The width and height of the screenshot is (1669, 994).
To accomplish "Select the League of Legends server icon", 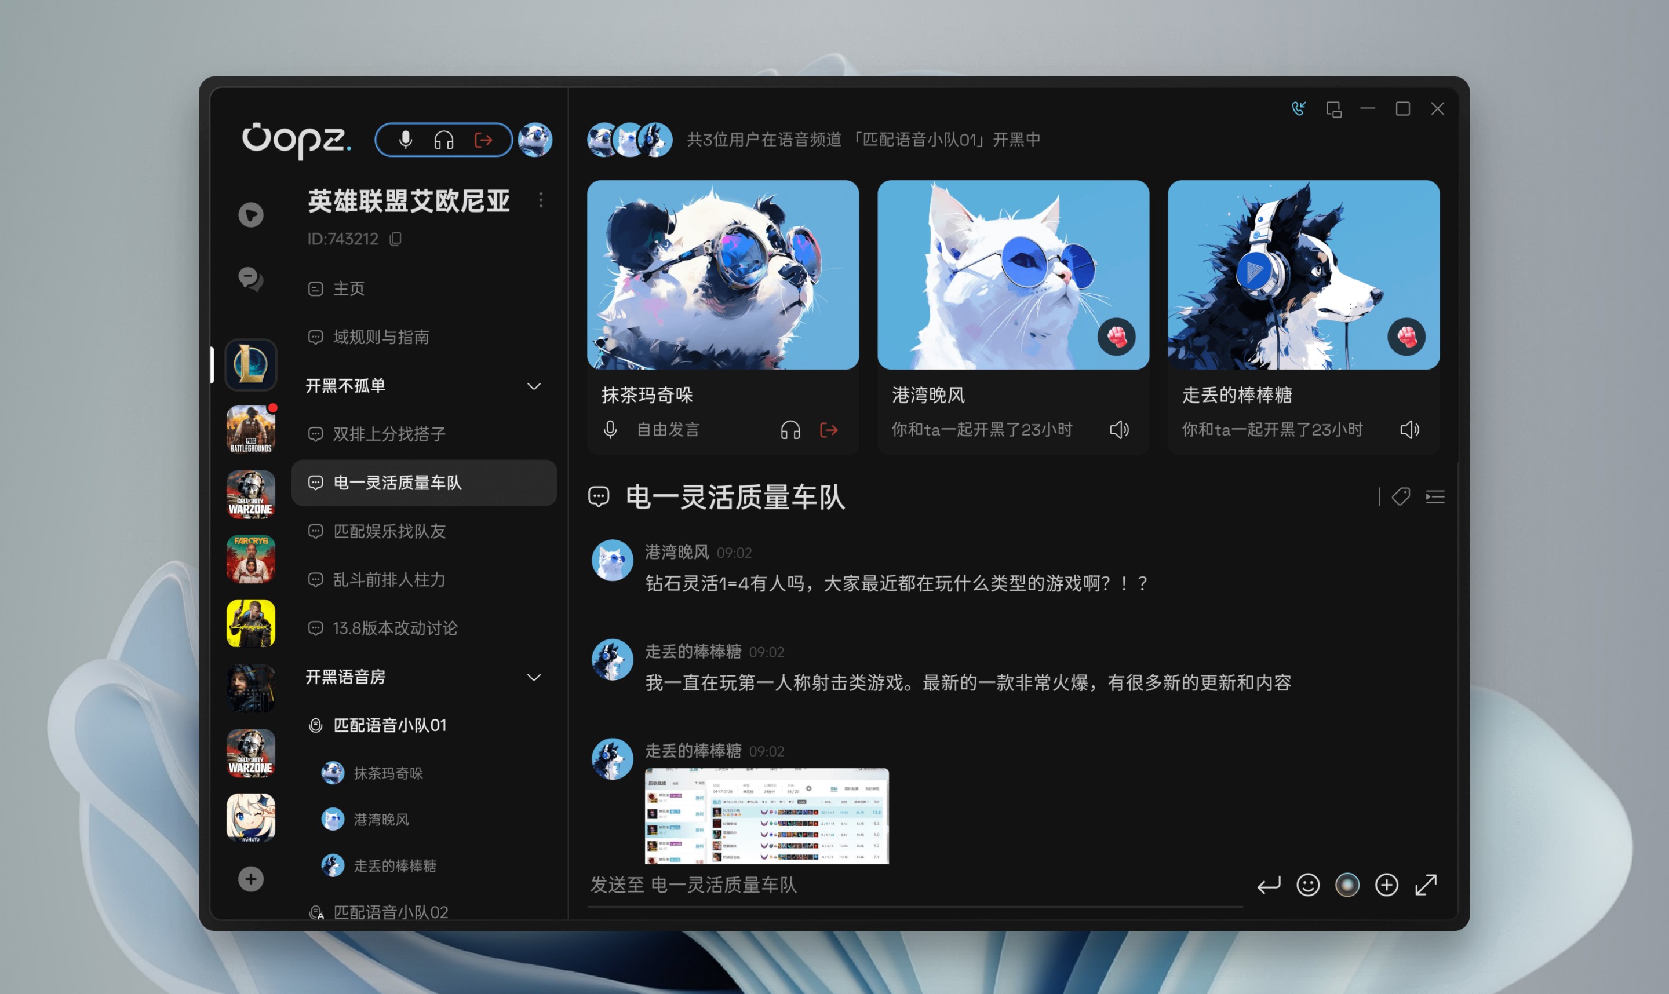I will pos(250,365).
